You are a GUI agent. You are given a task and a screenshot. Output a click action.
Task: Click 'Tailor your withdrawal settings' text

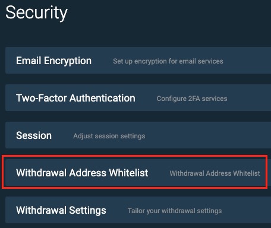click(x=175, y=211)
